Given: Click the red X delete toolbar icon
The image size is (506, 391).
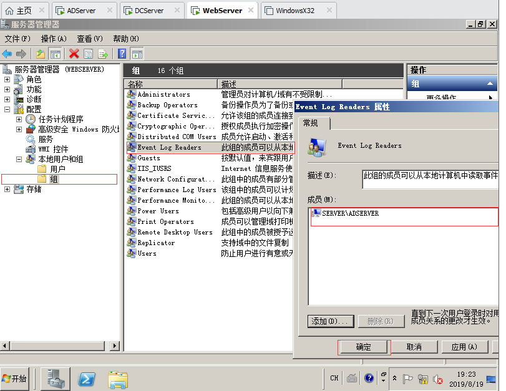Looking at the screenshot, I should [74, 54].
